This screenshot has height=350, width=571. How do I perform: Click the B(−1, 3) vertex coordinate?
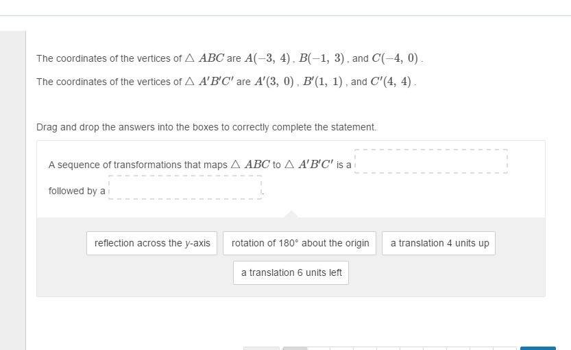click(x=322, y=58)
